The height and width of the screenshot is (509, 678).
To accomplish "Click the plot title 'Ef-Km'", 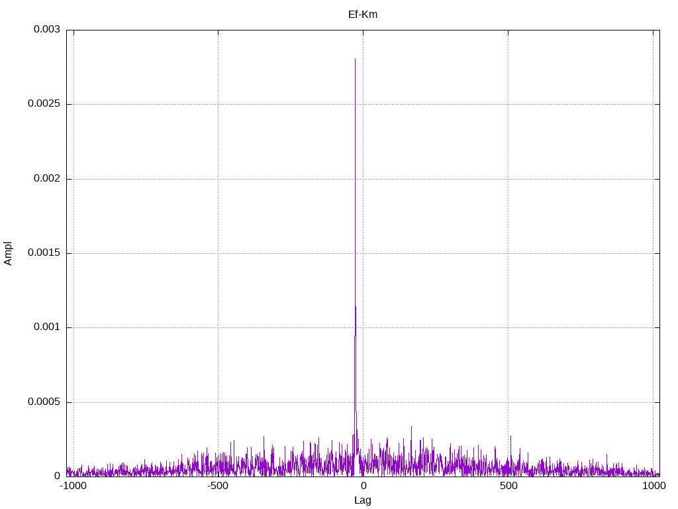I will pyautogui.click(x=363, y=15).
